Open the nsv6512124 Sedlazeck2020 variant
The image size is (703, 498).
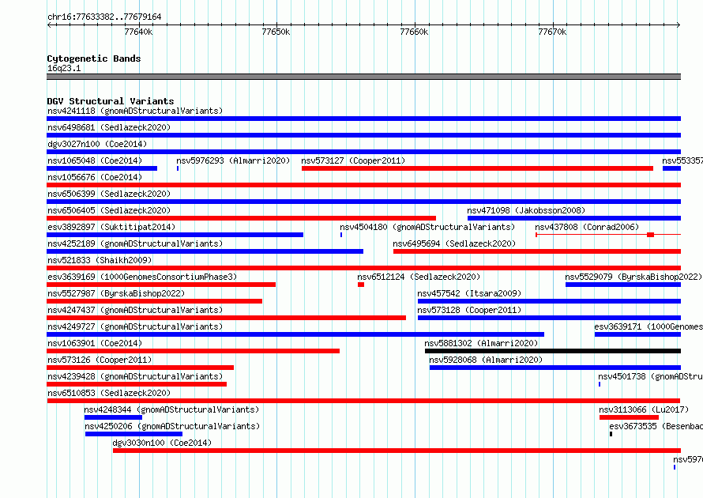point(419,277)
